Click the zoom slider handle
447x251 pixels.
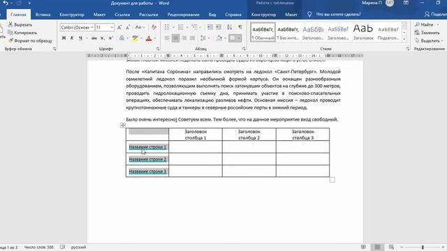click(423, 247)
